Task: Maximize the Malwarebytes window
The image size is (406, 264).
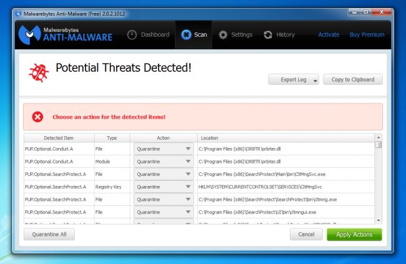Action: [x=366, y=12]
